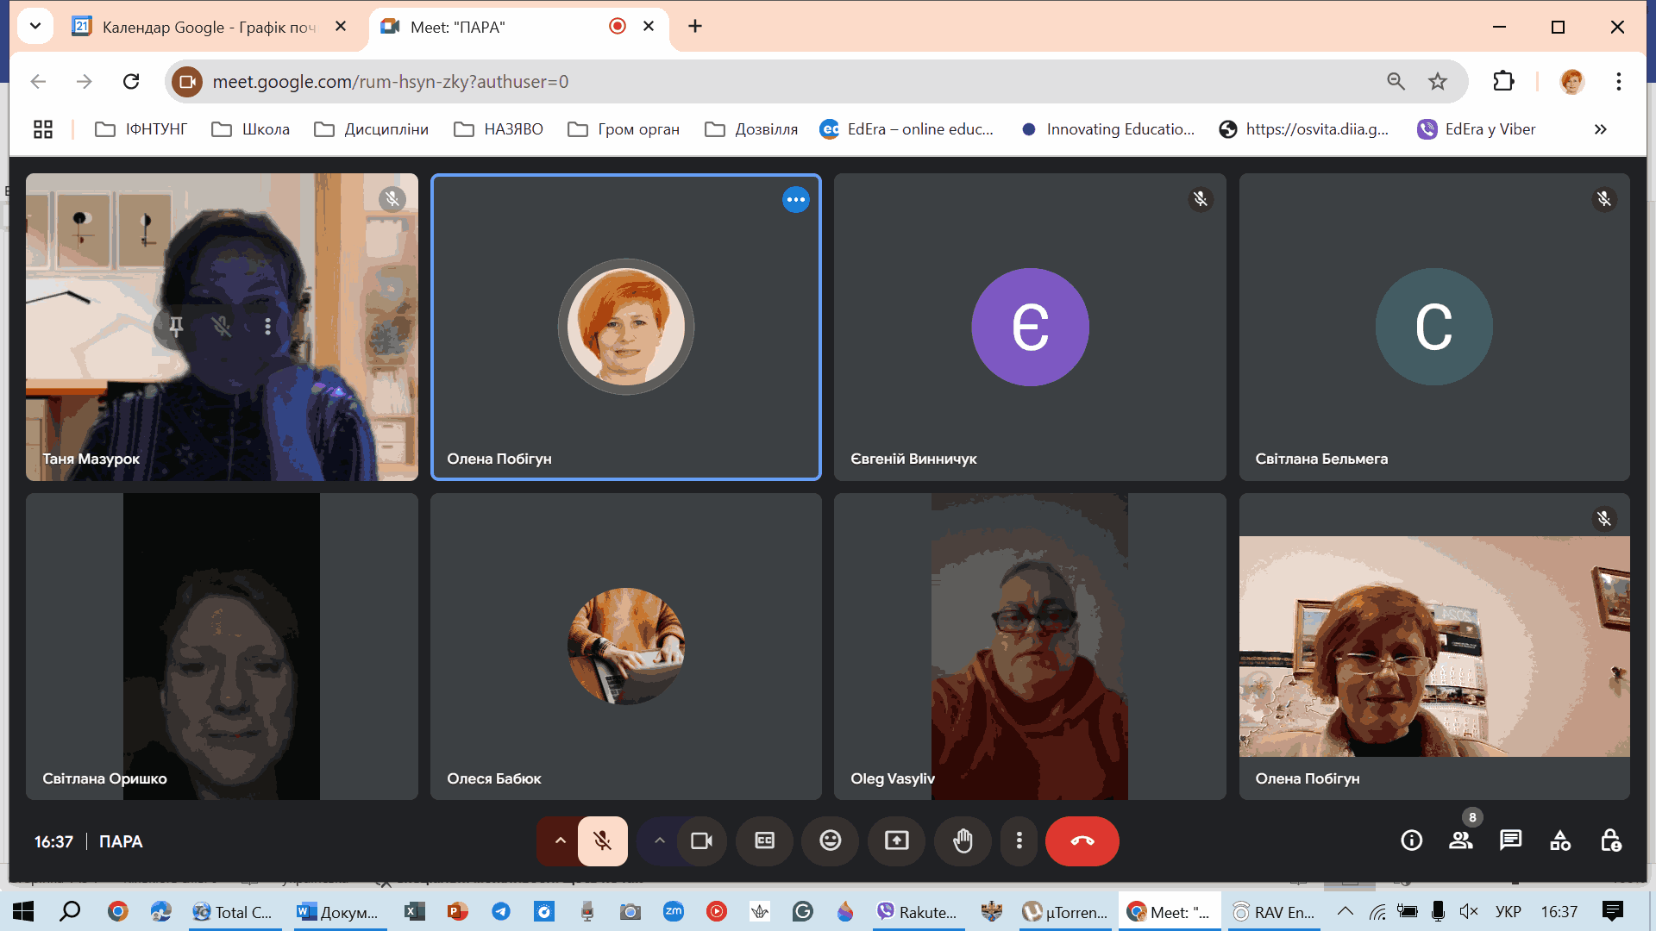This screenshot has height=931, width=1656.
Task: Show more bookmarks chevron
Action: [x=1600, y=129]
